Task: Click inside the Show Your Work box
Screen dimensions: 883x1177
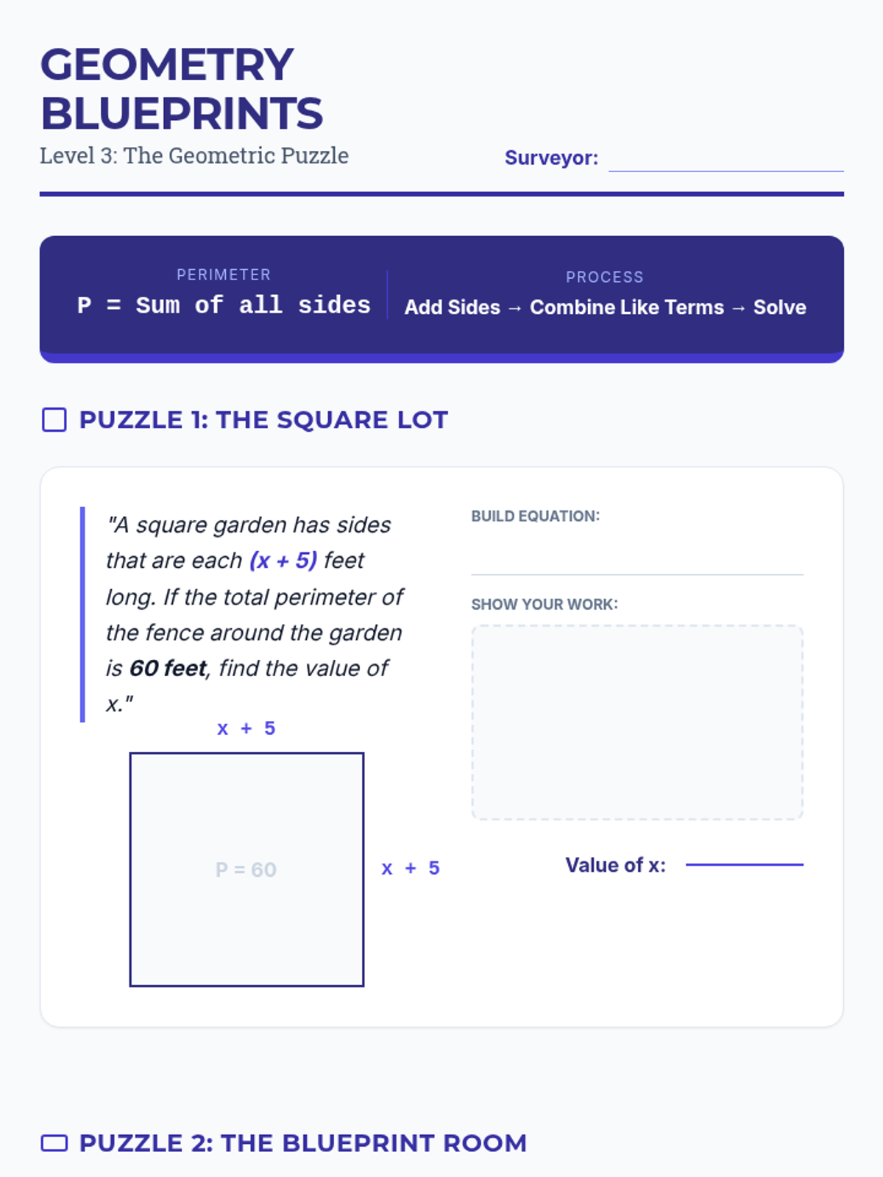Action: point(636,722)
